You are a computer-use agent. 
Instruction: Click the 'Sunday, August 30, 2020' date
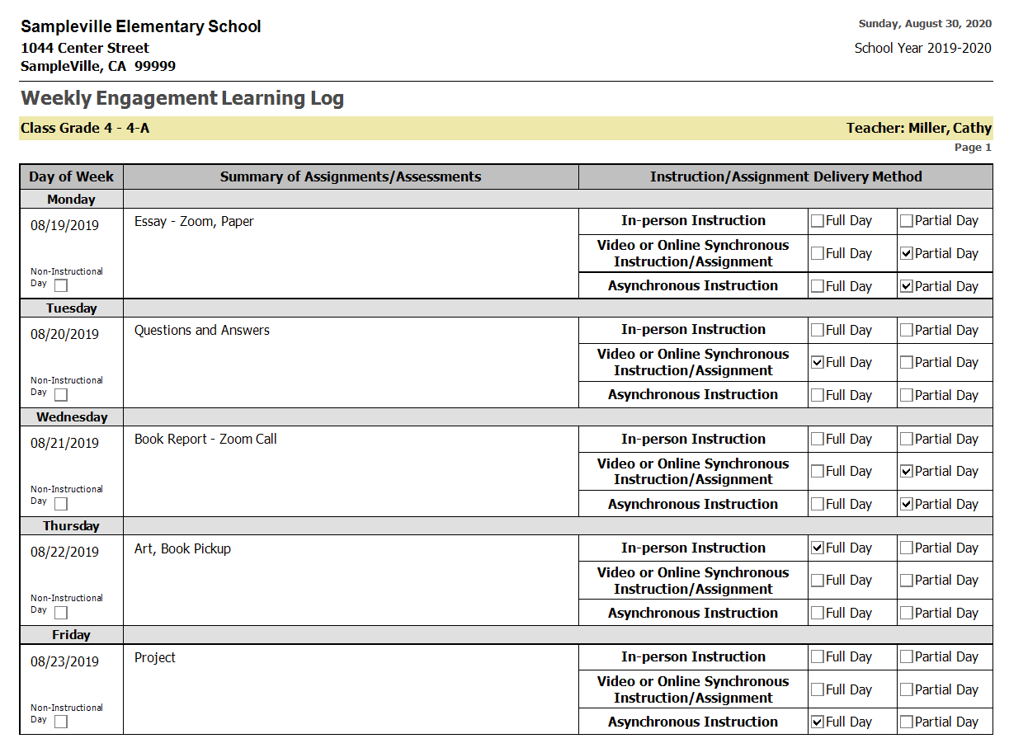[x=925, y=24]
